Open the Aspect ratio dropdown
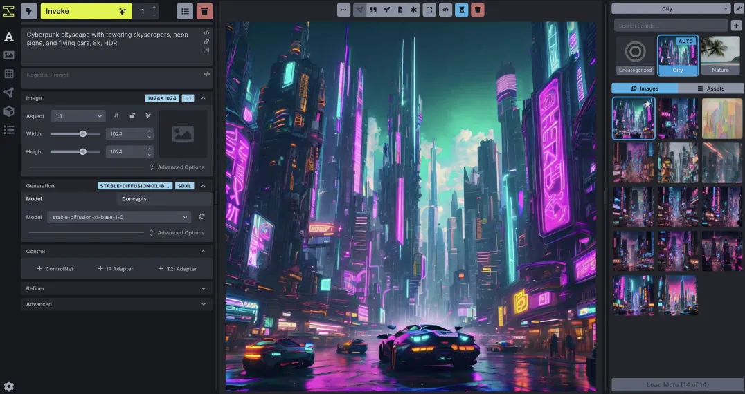 [78, 116]
